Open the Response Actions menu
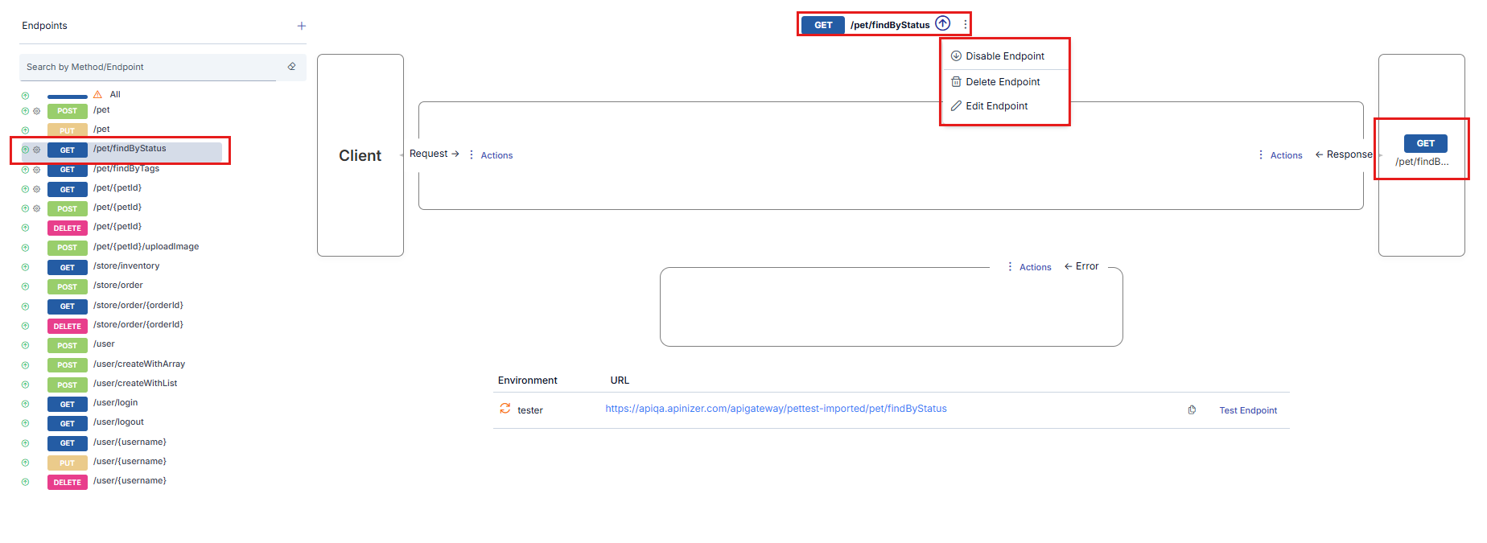 click(x=1280, y=155)
